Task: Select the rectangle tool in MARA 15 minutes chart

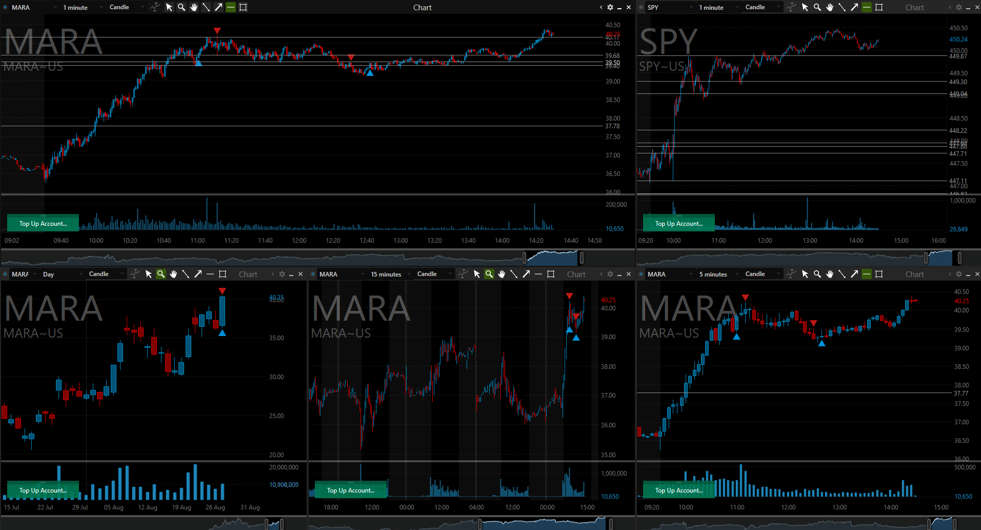Action: pos(551,274)
